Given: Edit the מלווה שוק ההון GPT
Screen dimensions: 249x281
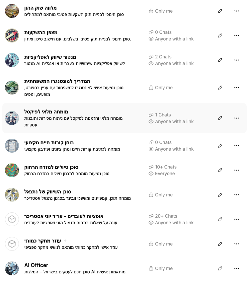Looking at the screenshot, I should point(220,11).
